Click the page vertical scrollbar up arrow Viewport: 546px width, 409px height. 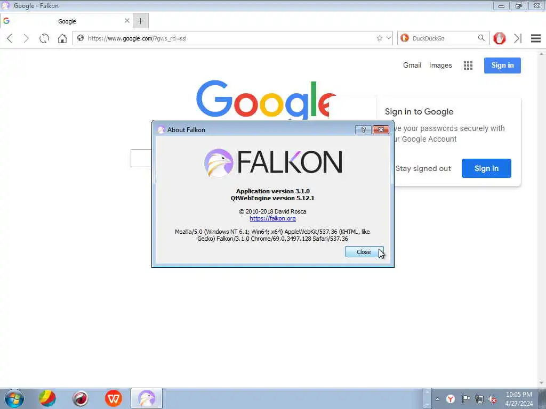(542, 54)
